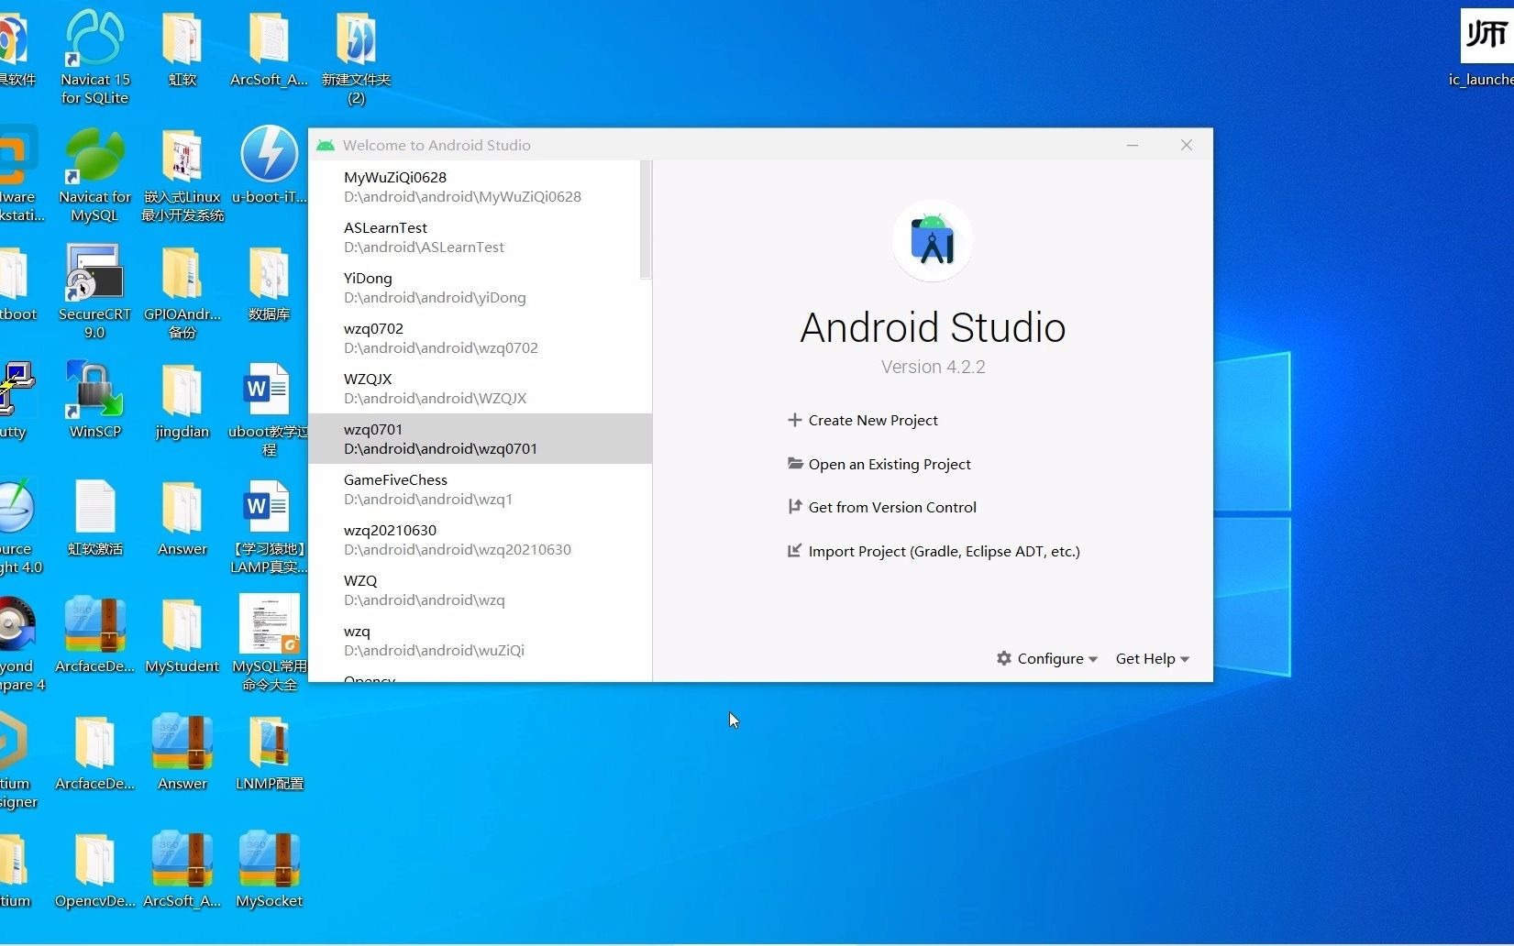This screenshot has height=946, width=1514.
Task: Launch WinSCP desktop shortcut
Action: click(94, 400)
